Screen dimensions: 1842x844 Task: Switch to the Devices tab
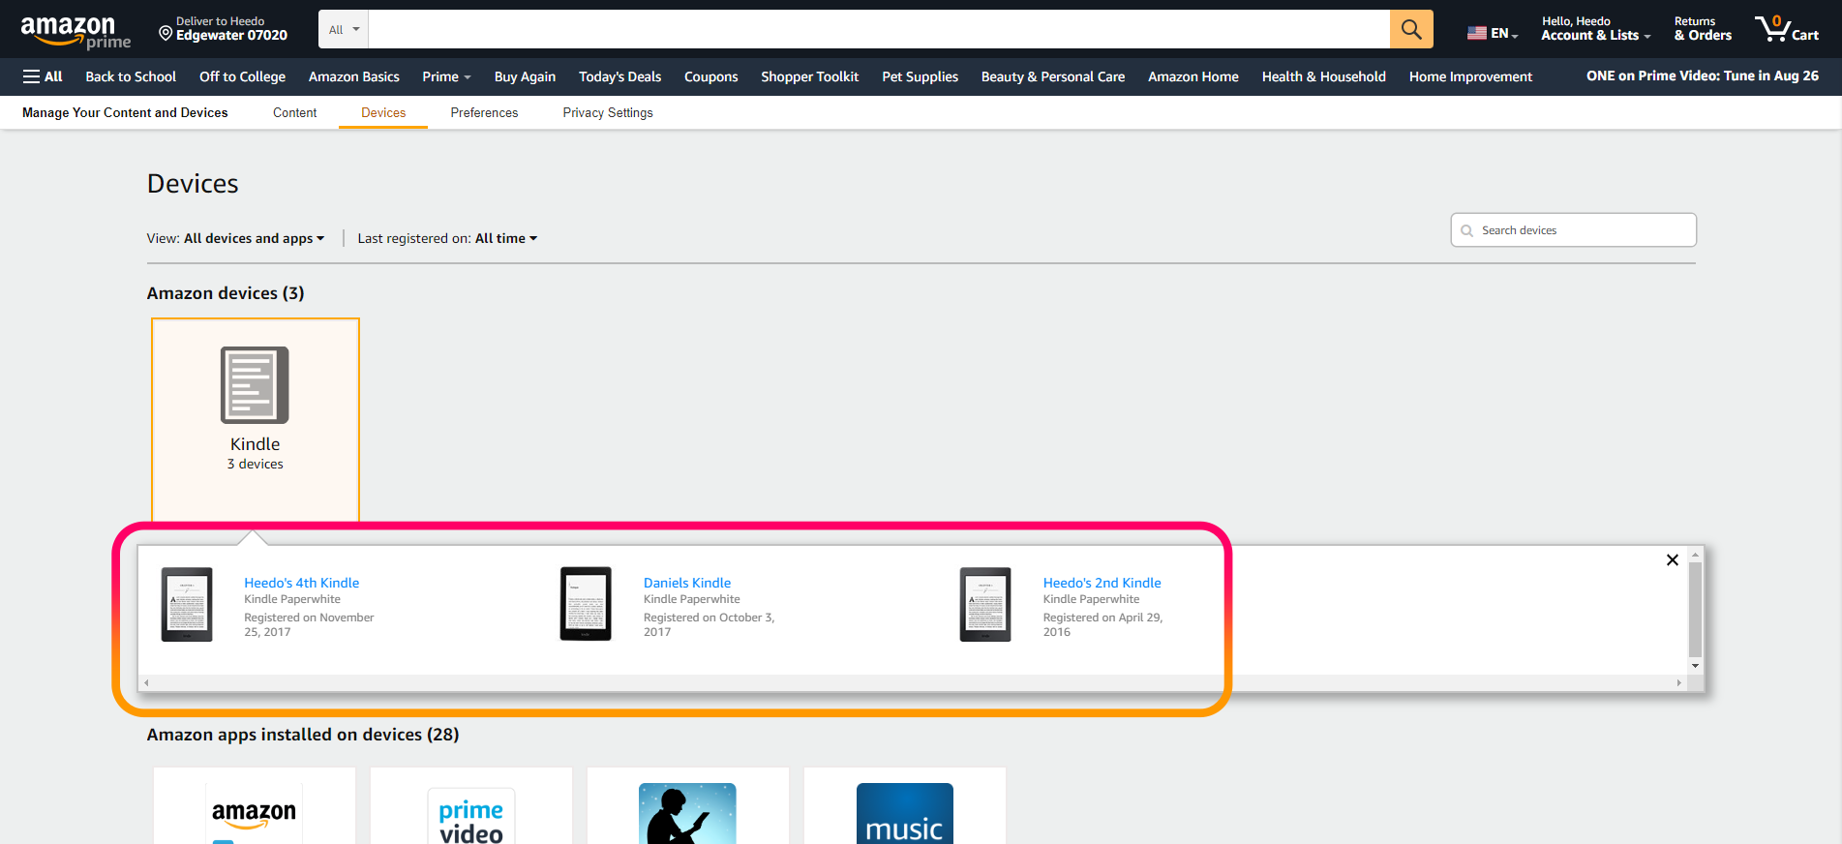[x=383, y=112]
